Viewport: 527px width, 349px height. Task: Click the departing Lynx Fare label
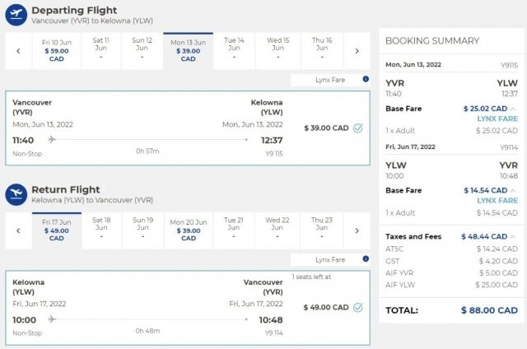pyautogui.click(x=330, y=80)
